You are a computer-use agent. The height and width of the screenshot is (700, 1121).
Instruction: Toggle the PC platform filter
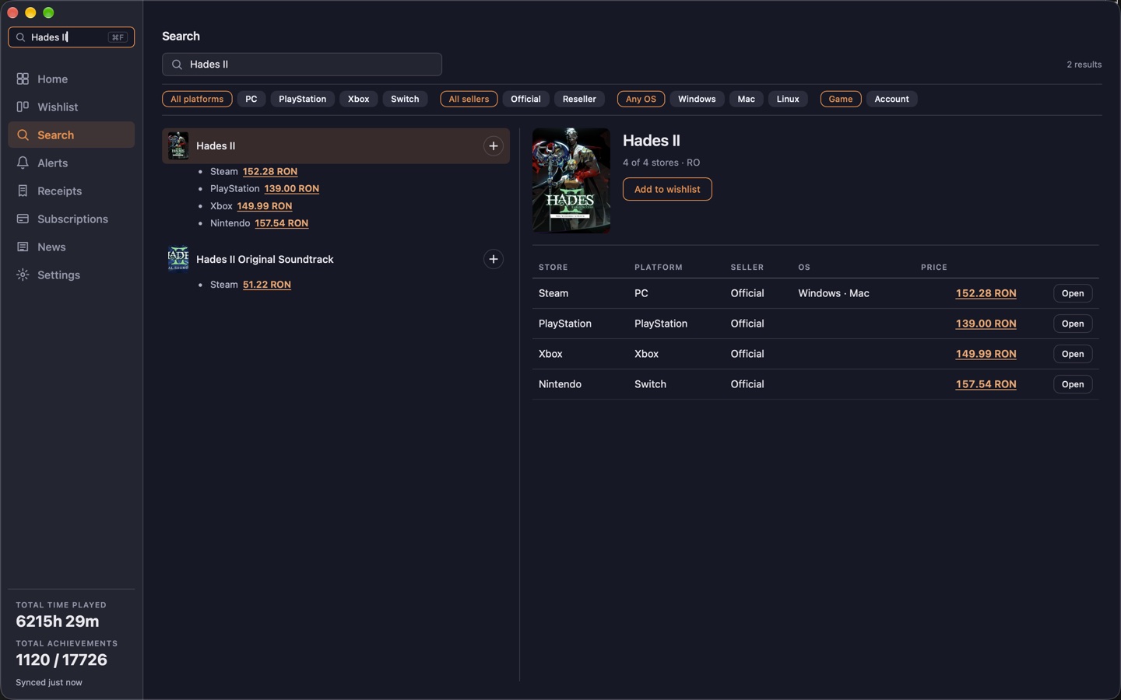tap(251, 99)
